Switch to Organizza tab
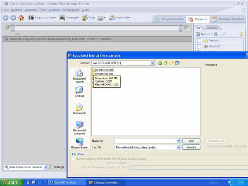 coord(198,19)
